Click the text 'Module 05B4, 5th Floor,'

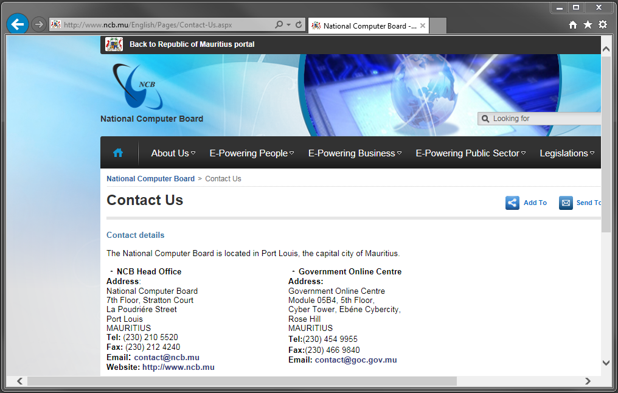(x=332, y=301)
